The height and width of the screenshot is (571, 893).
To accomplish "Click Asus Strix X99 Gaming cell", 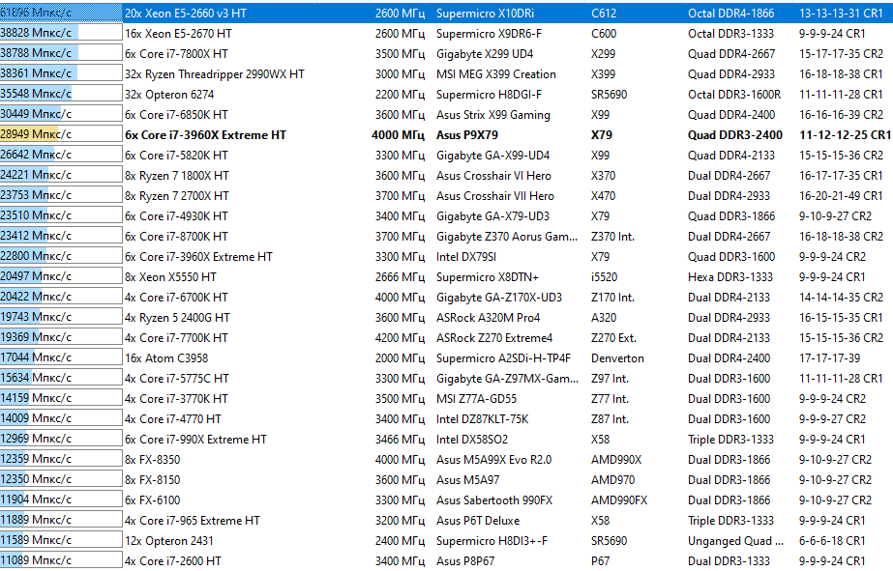I will point(493,115).
